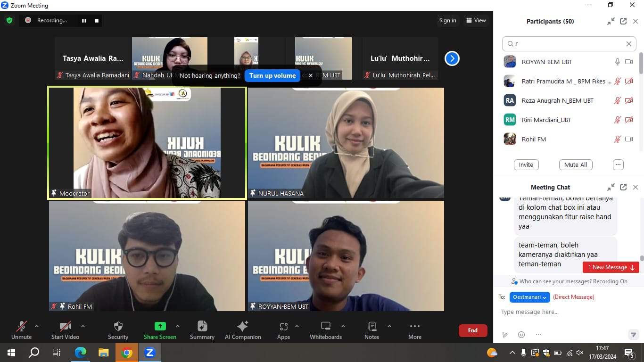The image size is (644, 362).
Task: Open the Oestmanari recipient dropdown
Action: point(530,297)
